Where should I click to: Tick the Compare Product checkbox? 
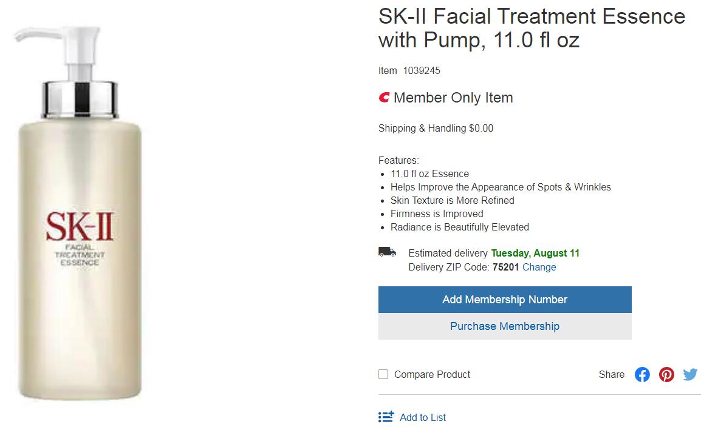[383, 374]
